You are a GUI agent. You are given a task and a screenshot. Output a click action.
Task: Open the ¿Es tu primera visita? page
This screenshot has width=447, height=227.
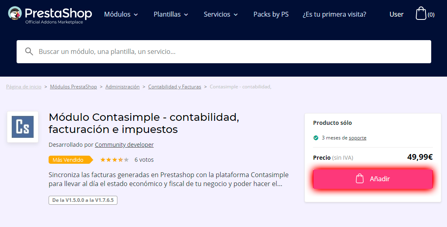tap(334, 14)
